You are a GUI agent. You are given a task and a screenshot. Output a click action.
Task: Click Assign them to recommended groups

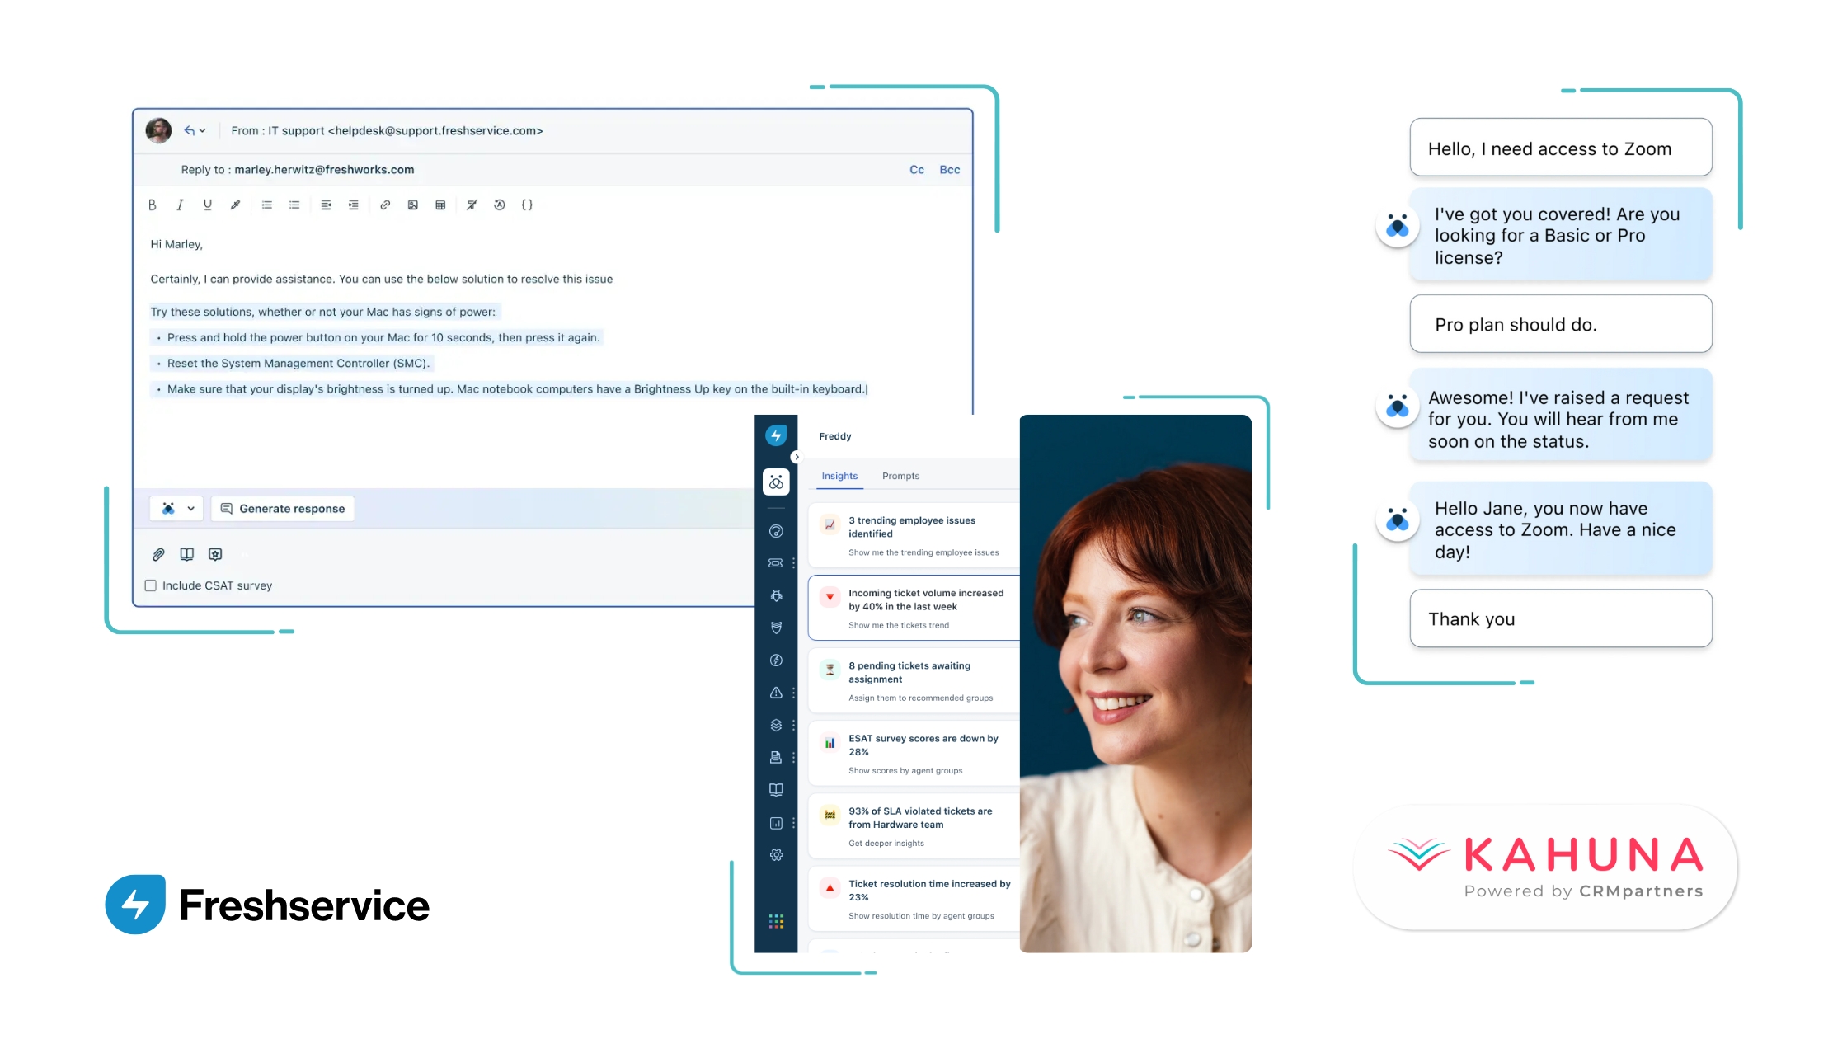point(921,698)
